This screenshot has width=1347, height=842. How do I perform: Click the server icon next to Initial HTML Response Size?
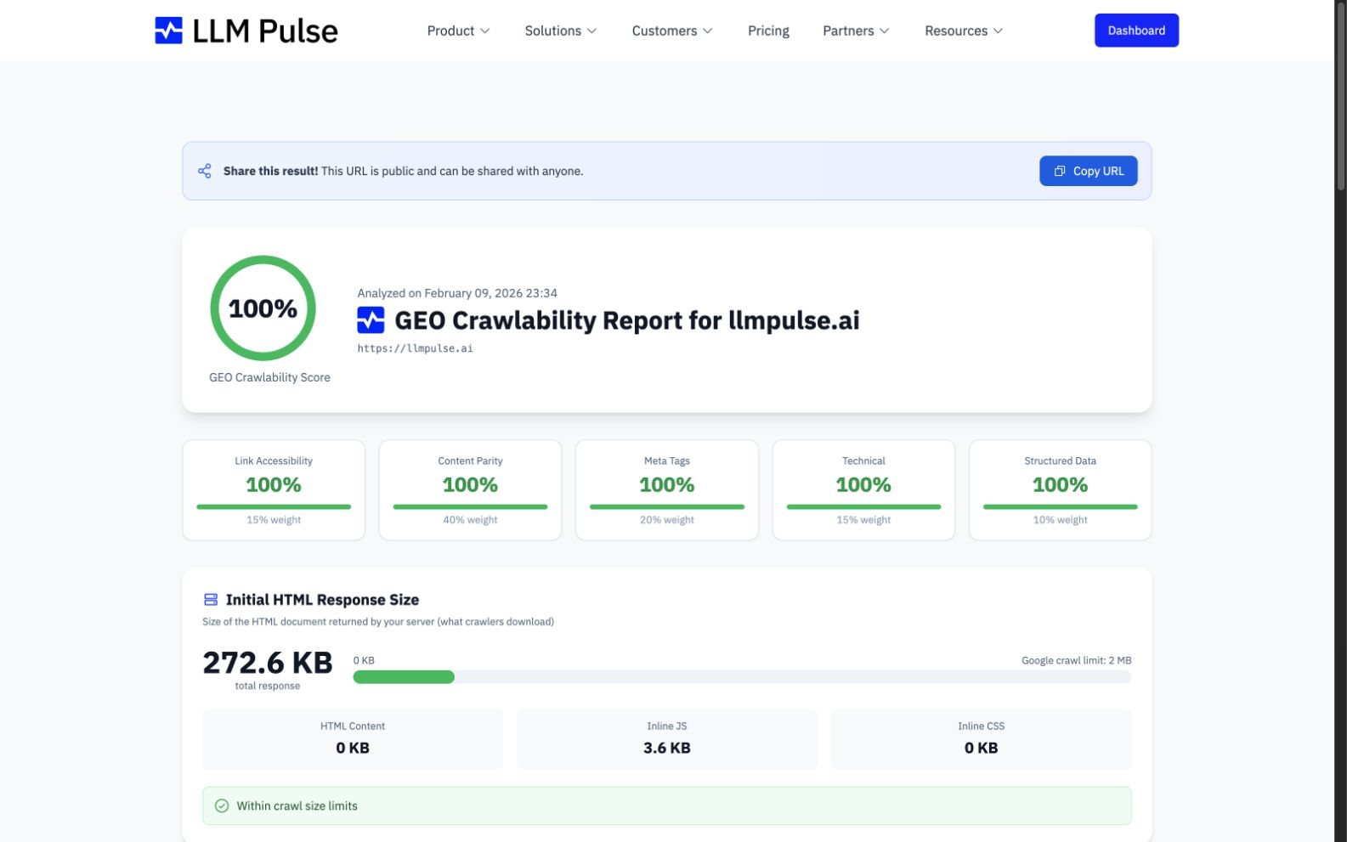(211, 600)
